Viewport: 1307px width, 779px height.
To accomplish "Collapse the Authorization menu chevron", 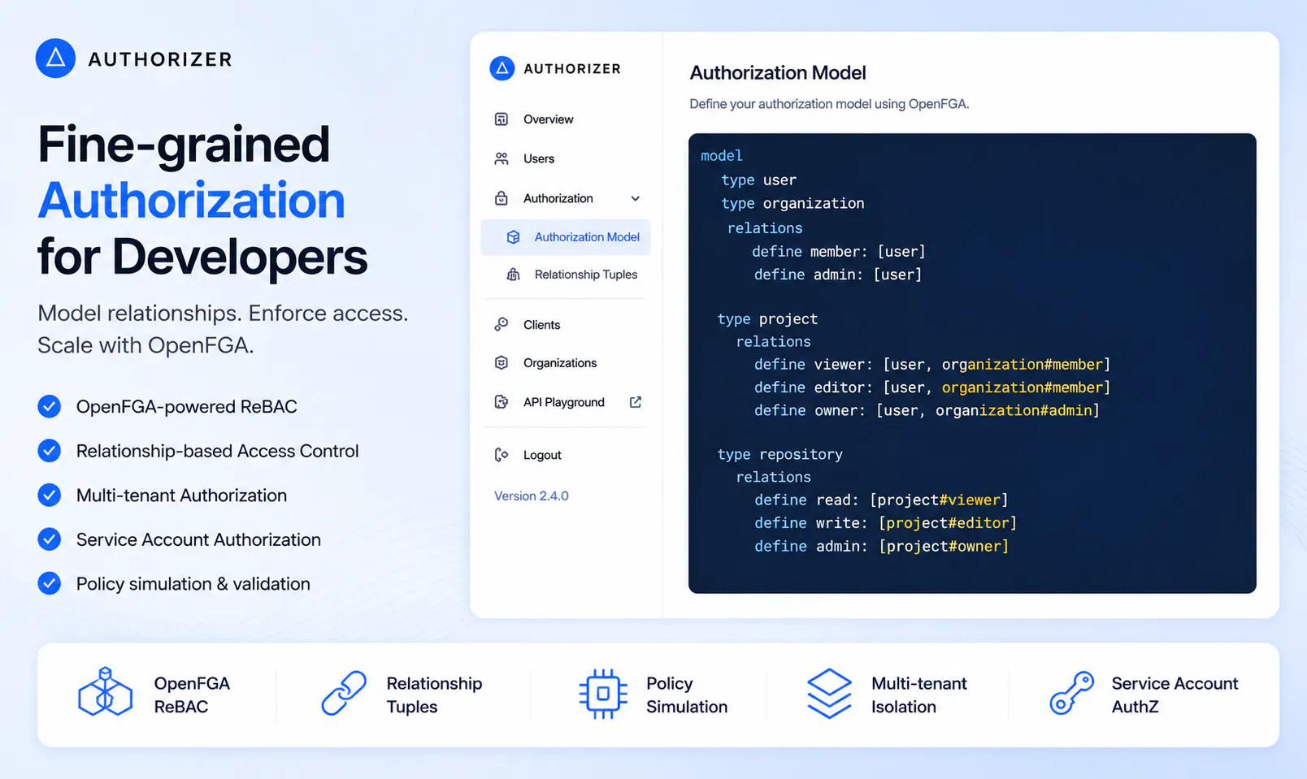I will tap(636, 198).
